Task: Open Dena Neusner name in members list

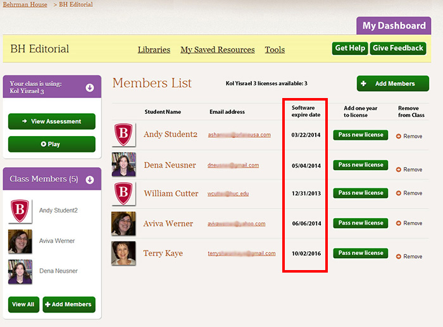Action: coord(170,165)
